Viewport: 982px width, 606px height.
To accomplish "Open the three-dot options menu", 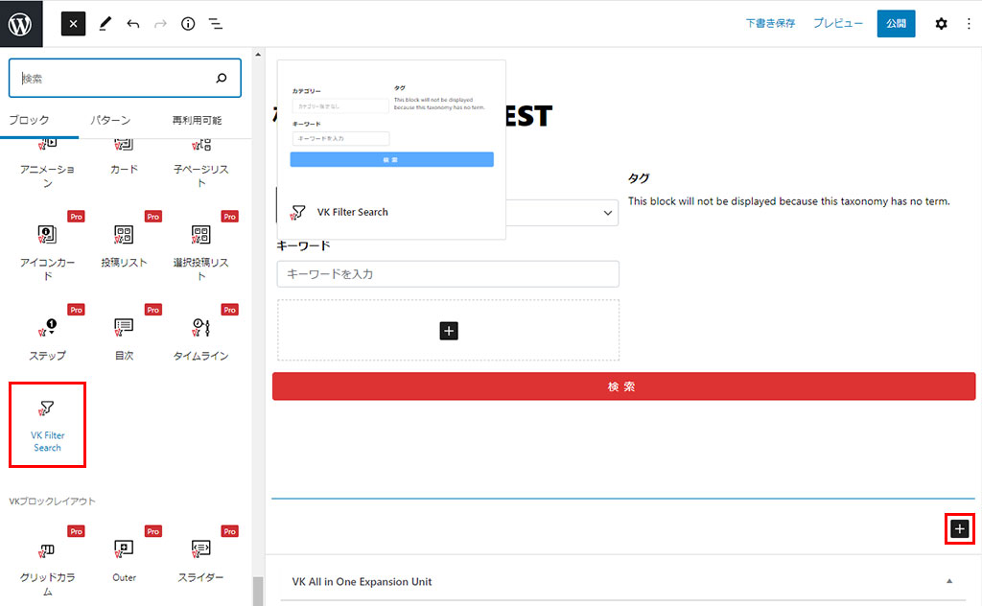I will point(967,24).
